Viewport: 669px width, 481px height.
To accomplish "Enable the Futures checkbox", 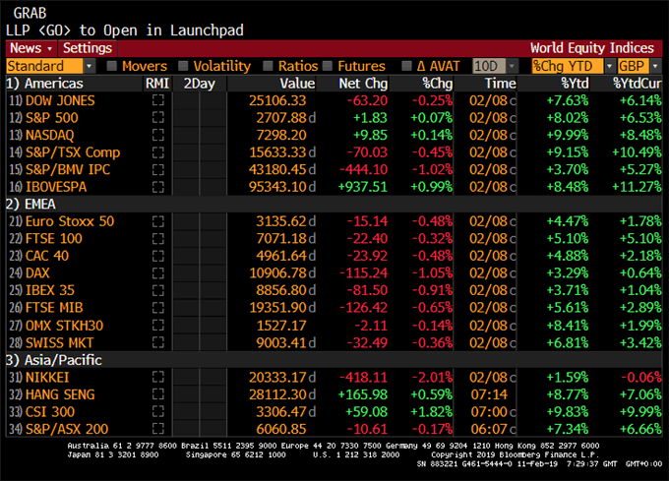I will (328, 66).
